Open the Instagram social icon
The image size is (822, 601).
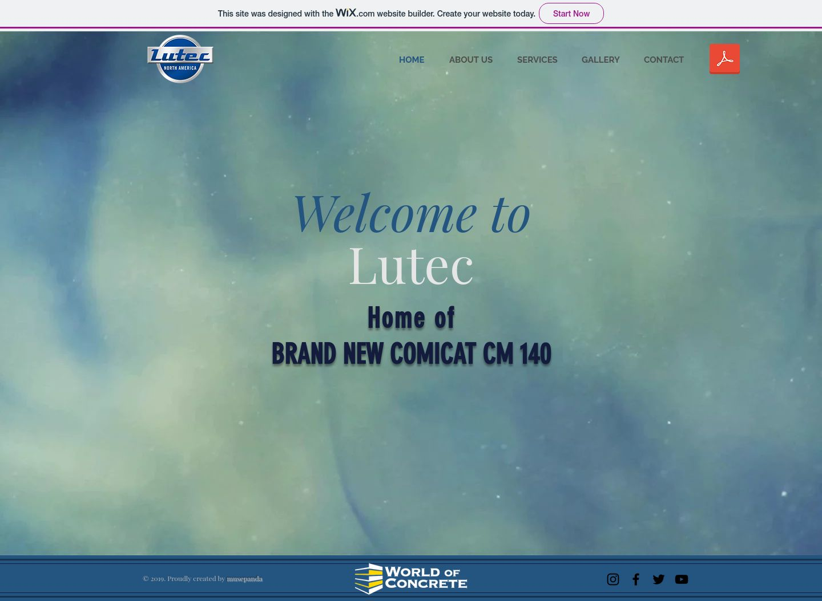tap(613, 579)
